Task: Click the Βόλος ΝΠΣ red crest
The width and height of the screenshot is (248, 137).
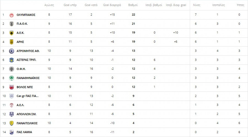Action: pos(12,87)
